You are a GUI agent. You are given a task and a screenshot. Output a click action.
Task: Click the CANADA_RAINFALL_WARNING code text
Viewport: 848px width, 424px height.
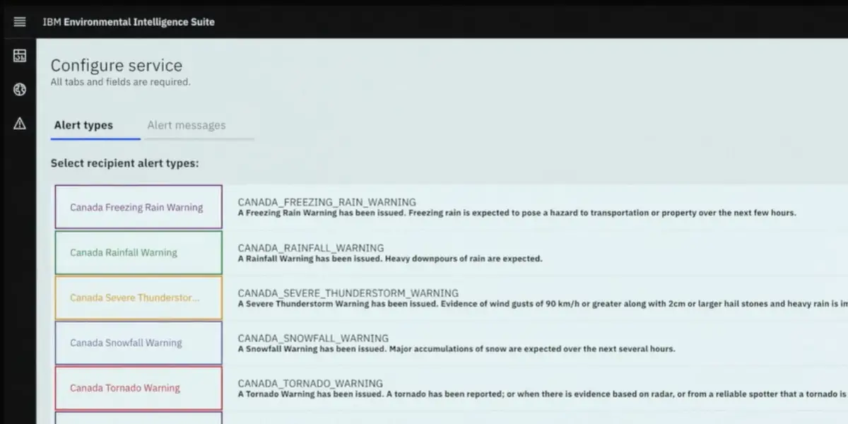click(311, 247)
